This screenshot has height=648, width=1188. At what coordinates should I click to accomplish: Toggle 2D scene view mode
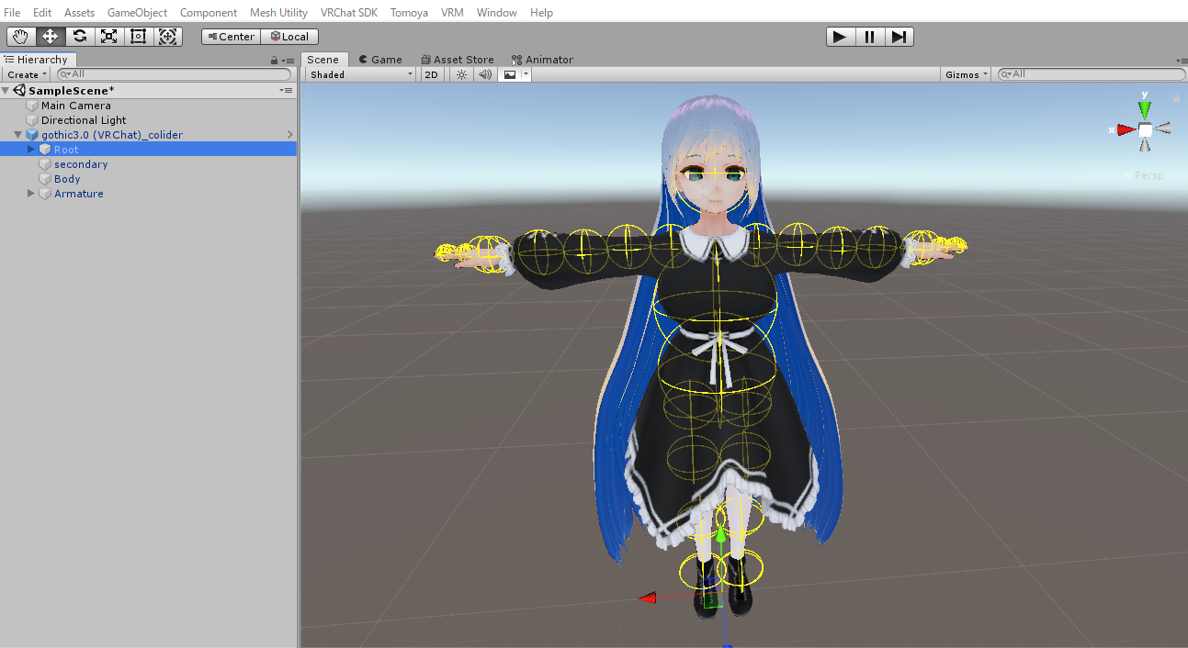[x=431, y=74]
